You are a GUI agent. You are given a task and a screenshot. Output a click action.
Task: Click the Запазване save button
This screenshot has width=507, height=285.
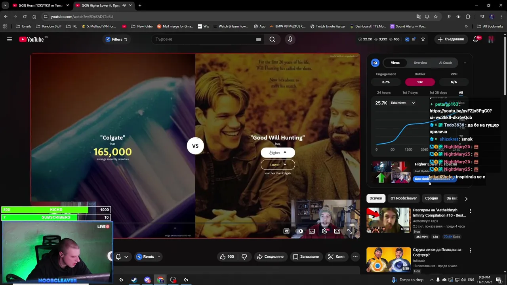[306, 256]
